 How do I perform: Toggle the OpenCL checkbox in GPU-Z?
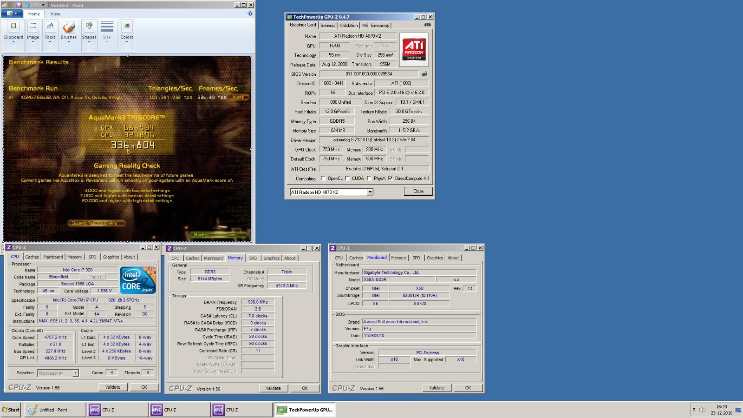[324, 178]
